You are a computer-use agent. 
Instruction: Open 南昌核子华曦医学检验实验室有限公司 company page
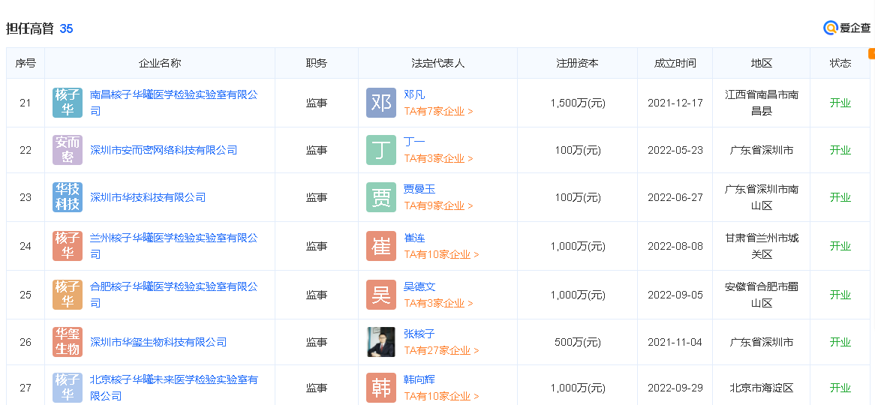coord(173,103)
